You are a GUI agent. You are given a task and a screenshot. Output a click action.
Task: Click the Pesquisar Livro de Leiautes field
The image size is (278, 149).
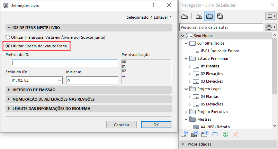tap(221, 27)
